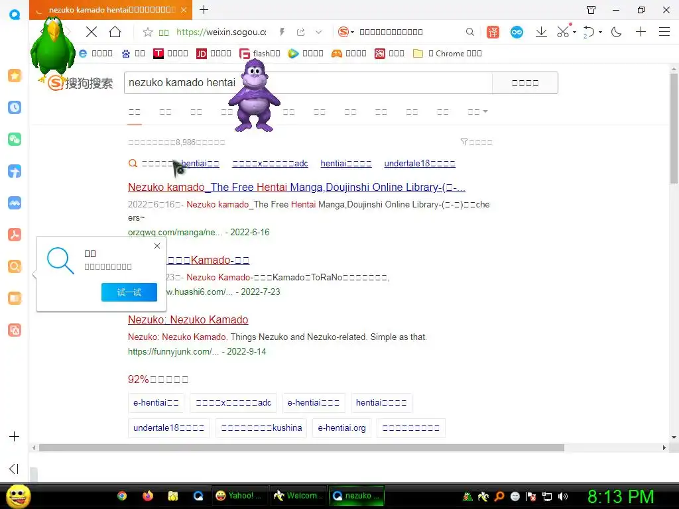Image resolution: width=679 pixels, height=509 pixels.
Task: Open the flash games bookmark
Action: [x=260, y=53]
